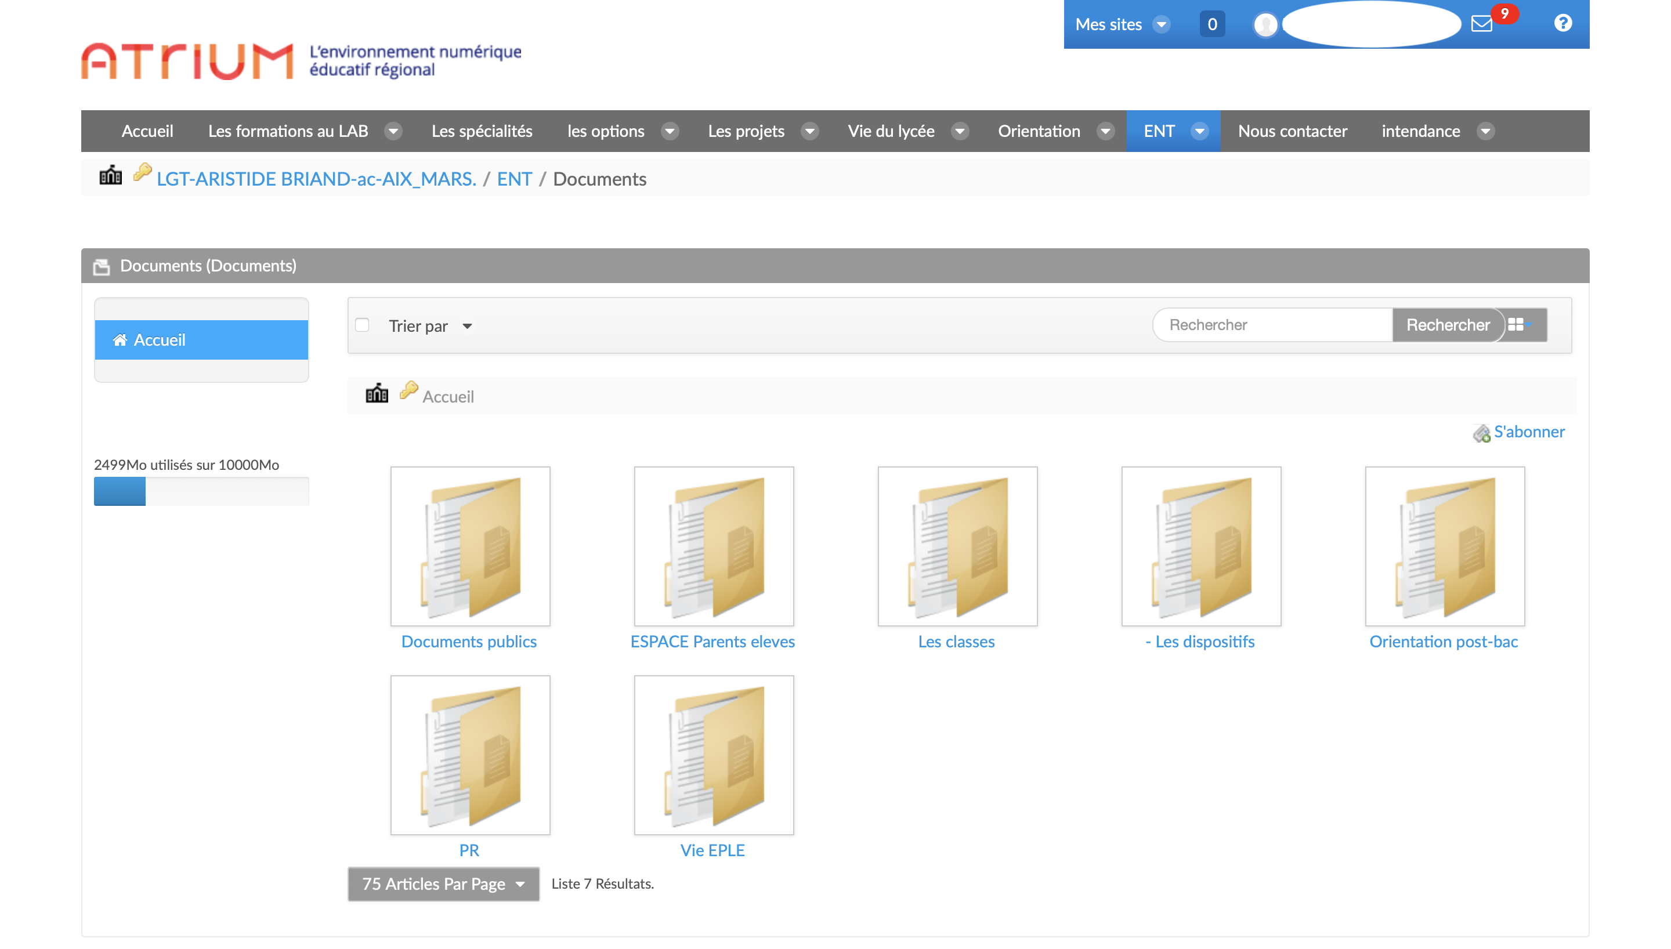The height and width of the screenshot is (949, 1671).
Task: Open the Orientation post-bac folder icon
Action: [1444, 546]
